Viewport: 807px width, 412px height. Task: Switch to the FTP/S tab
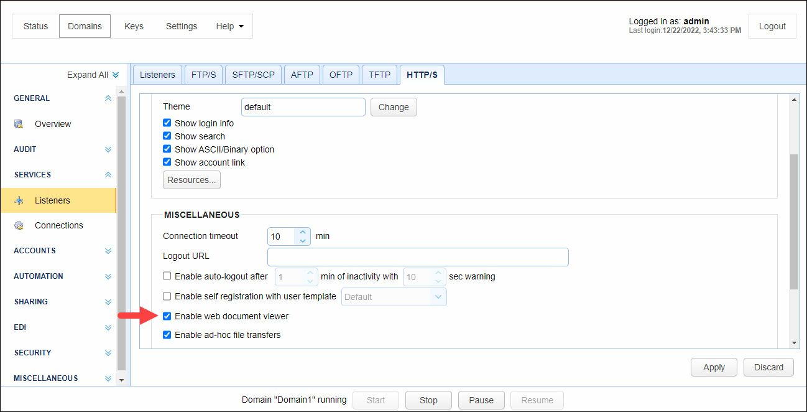point(203,74)
